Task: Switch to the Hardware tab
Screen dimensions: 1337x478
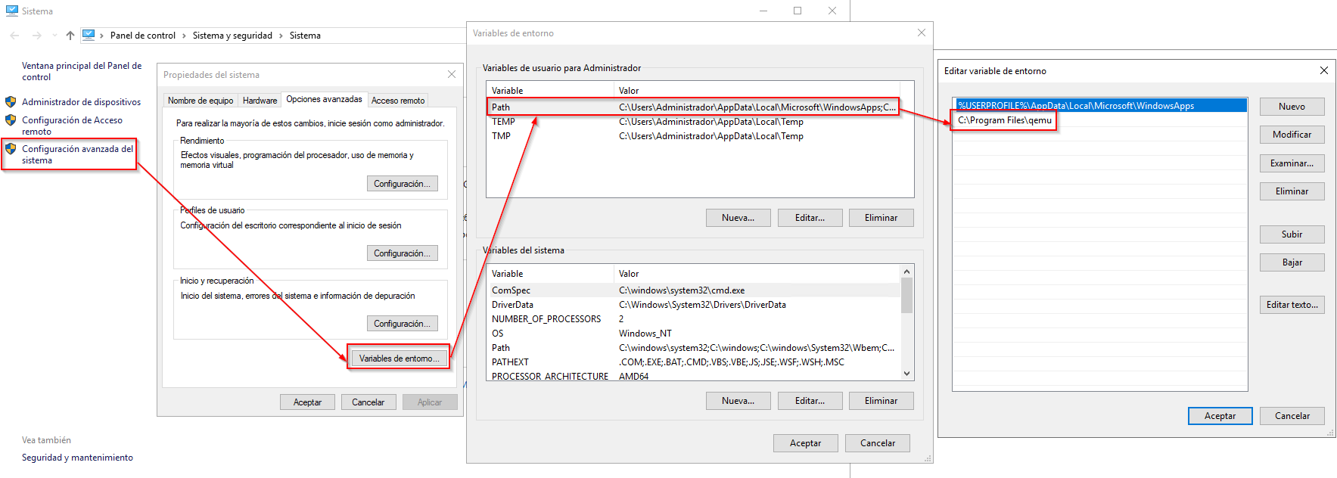Action: [260, 101]
